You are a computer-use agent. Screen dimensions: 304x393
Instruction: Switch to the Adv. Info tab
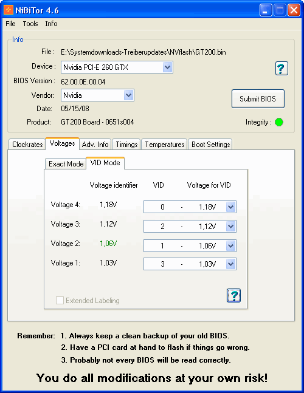coord(95,145)
